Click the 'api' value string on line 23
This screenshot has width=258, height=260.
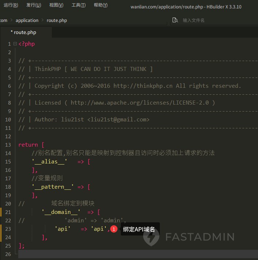99,229
